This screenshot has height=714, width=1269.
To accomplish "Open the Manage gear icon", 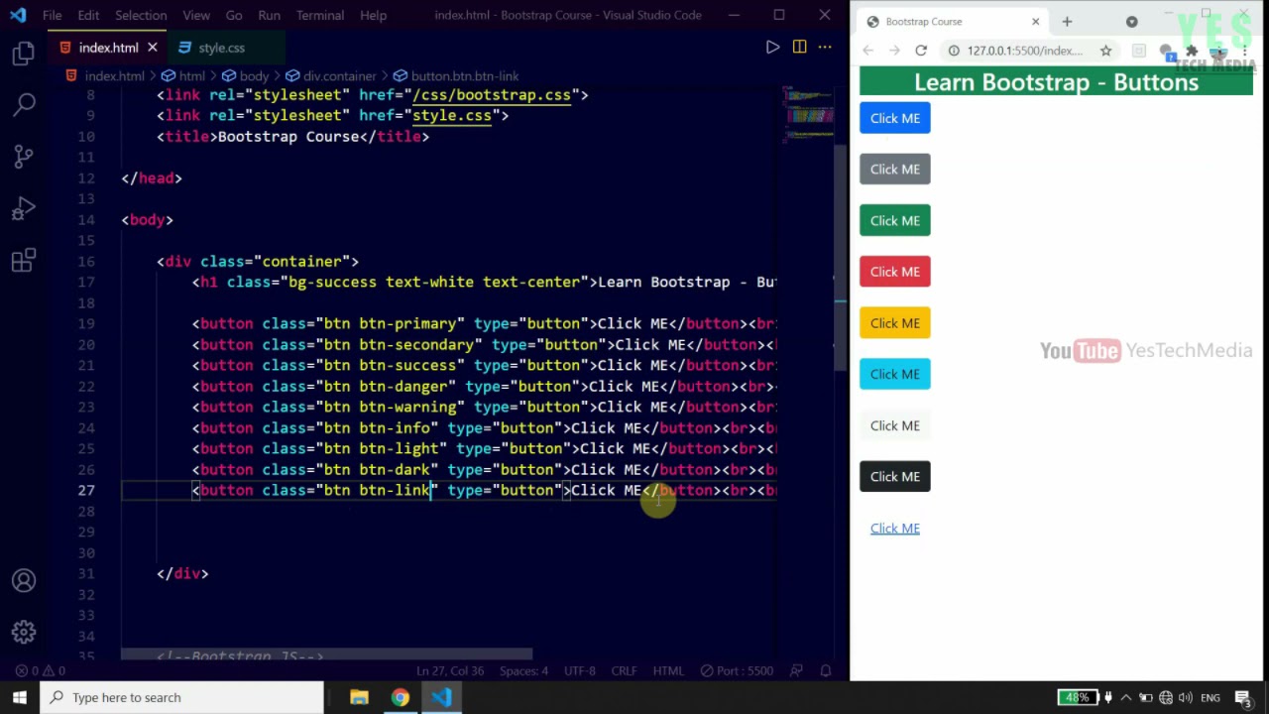I will tap(24, 632).
